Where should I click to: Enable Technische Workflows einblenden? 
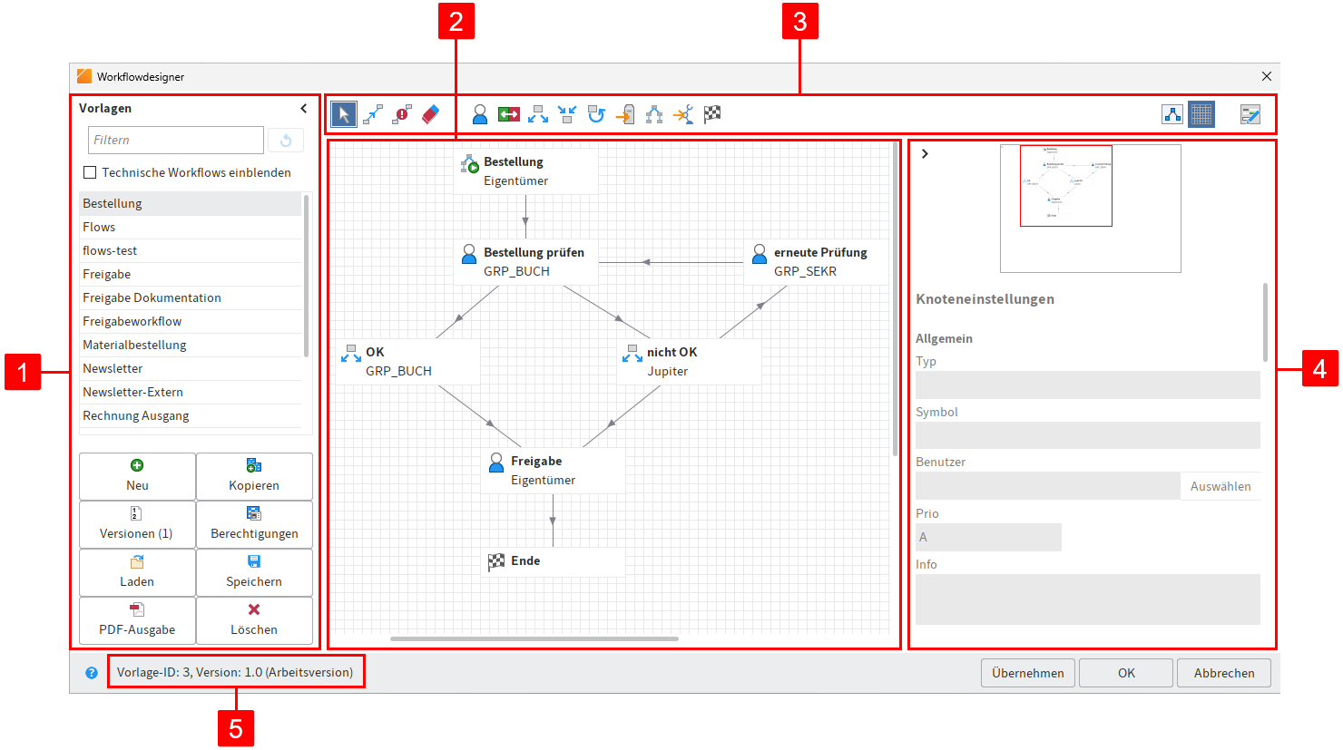coord(89,171)
